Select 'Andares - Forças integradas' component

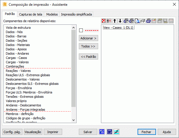[25, 110]
